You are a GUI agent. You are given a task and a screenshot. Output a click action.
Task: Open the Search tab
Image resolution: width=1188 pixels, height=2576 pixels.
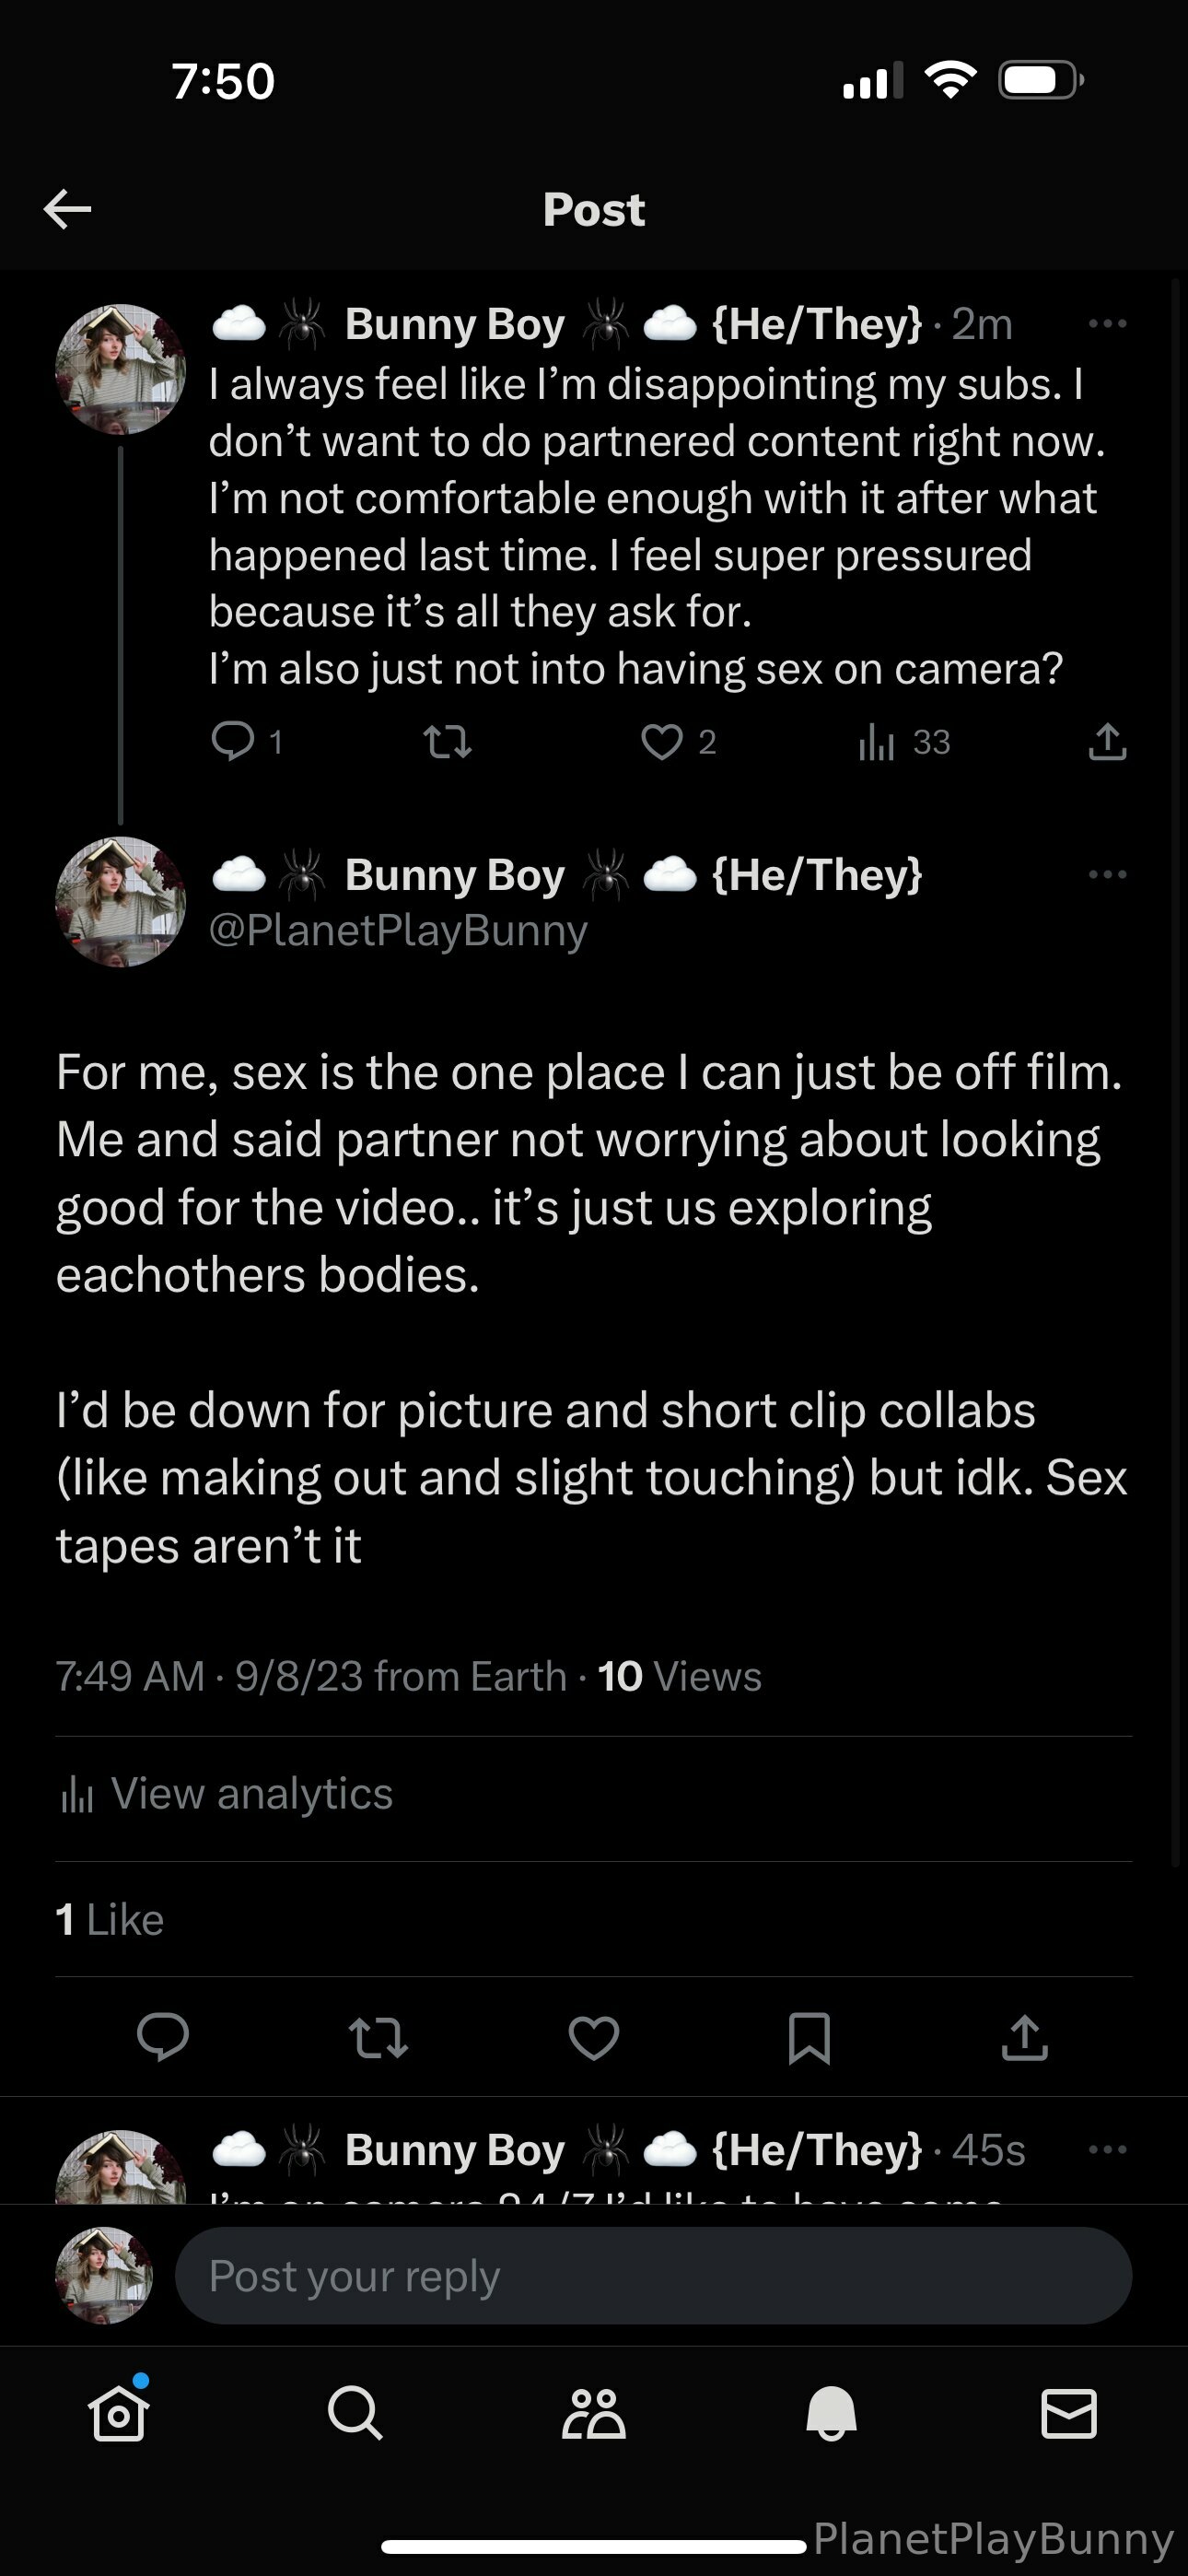point(355,2414)
